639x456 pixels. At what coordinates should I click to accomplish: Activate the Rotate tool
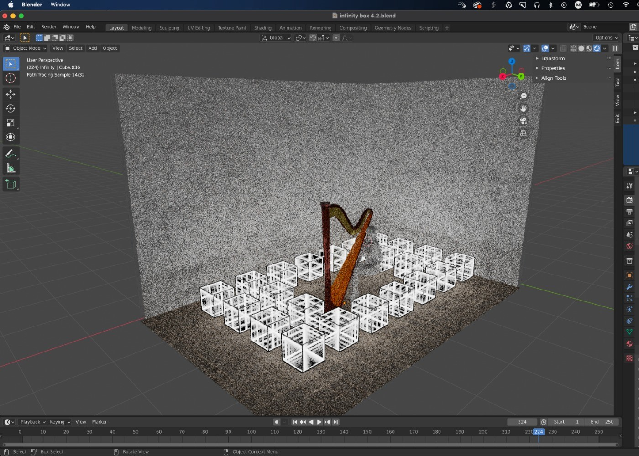click(x=10, y=109)
